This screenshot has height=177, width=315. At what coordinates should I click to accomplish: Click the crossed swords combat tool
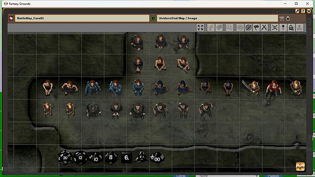click(264, 28)
